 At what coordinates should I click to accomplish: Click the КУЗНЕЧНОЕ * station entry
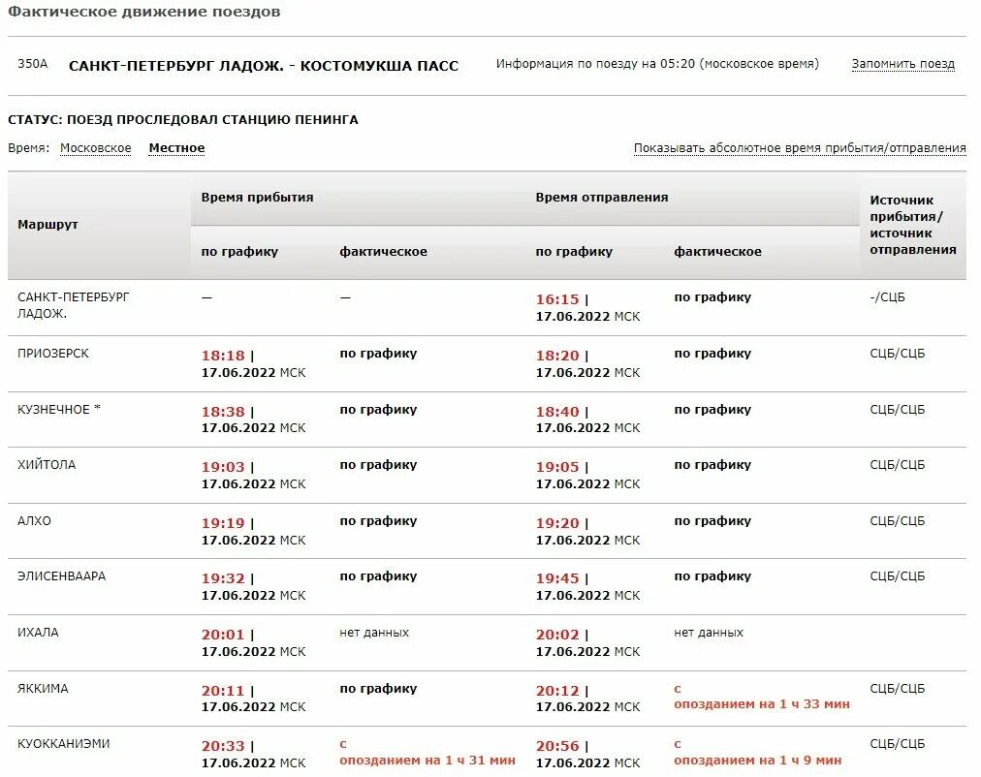click(59, 410)
